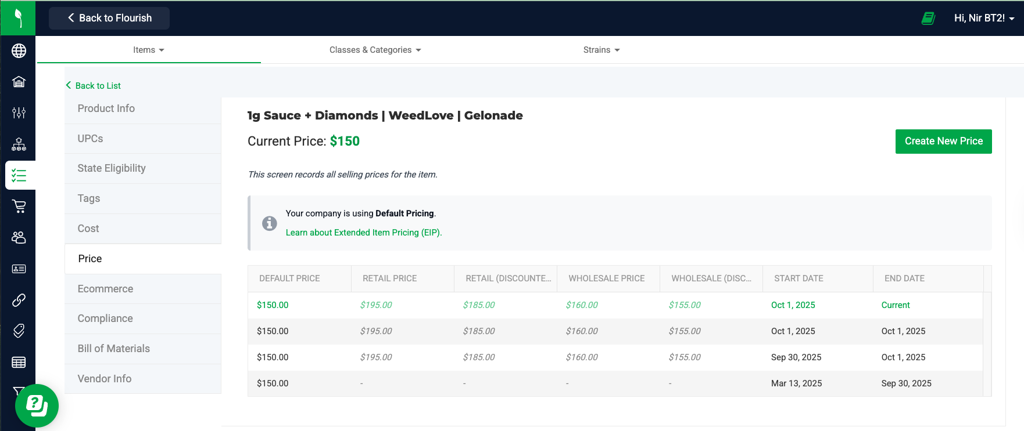
Task: Open Learn about Extended Item Pricing link
Action: pos(364,233)
